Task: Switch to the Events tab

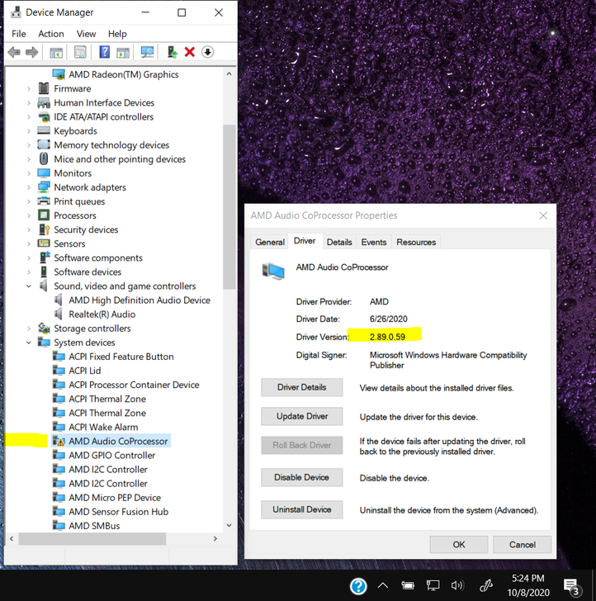Action: (374, 242)
